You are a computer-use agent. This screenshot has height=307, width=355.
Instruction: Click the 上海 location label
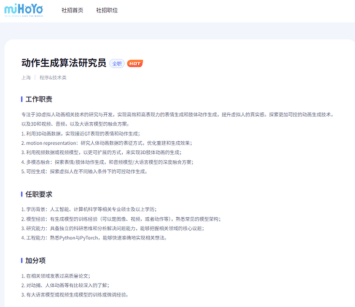tap(26, 77)
